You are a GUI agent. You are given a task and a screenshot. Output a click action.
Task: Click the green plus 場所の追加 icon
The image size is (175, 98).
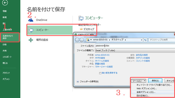click(x=31, y=40)
